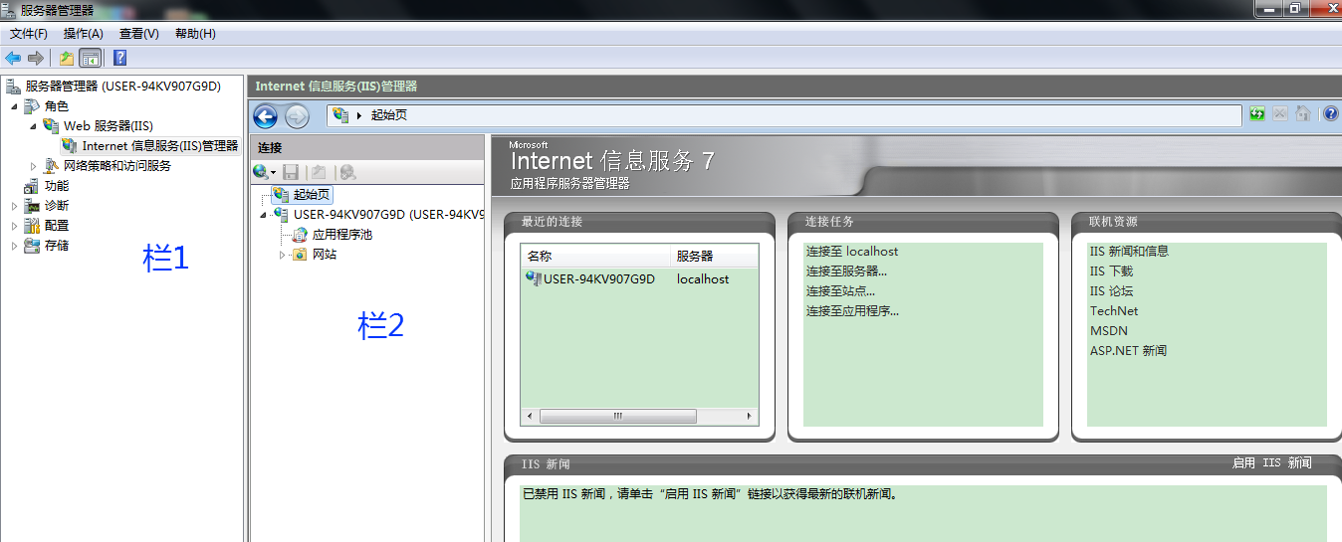Click the 名称 column header
This screenshot has width=1342, height=542.
[x=596, y=256]
